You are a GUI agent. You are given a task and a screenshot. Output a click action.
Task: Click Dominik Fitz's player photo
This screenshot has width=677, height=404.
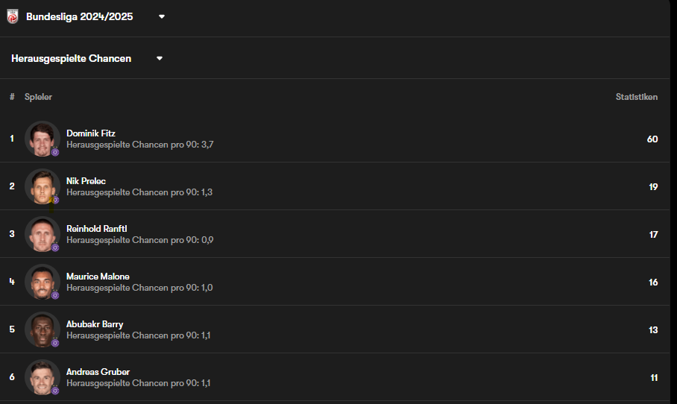42,139
